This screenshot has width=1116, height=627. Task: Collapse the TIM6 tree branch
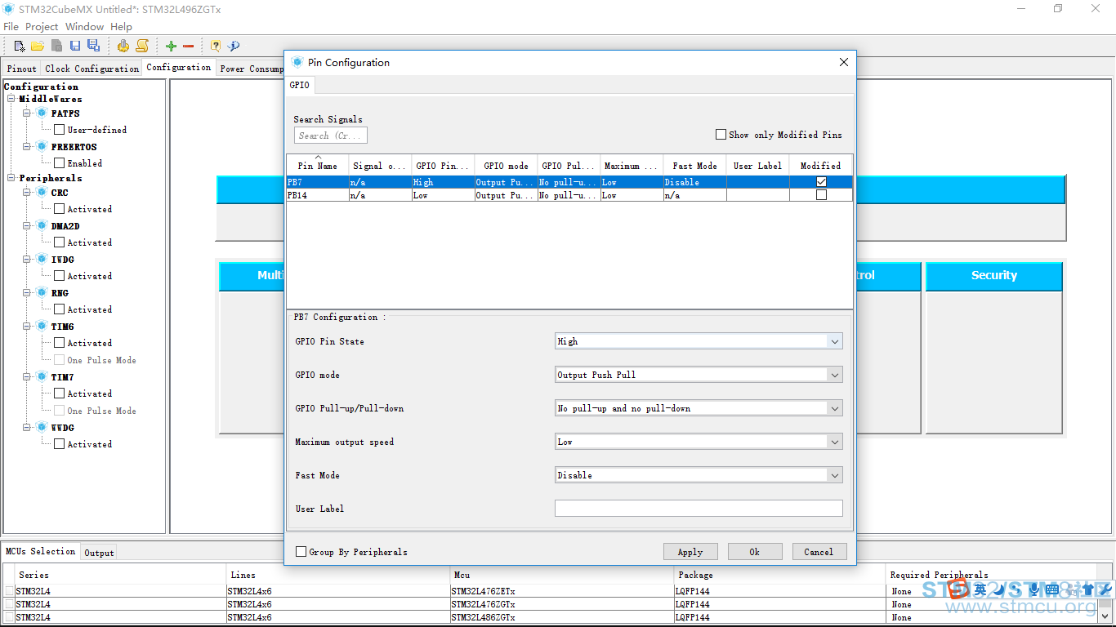(27, 327)
